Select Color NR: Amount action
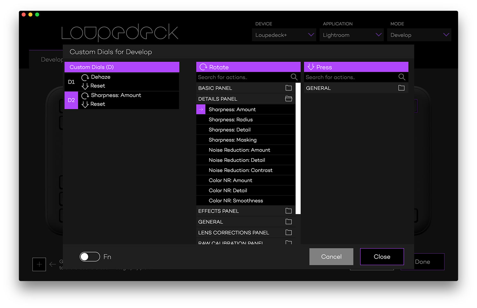Image resolution: width=477 pixels, height=308 pixels. pyautogui.click(x=246, y=181)
